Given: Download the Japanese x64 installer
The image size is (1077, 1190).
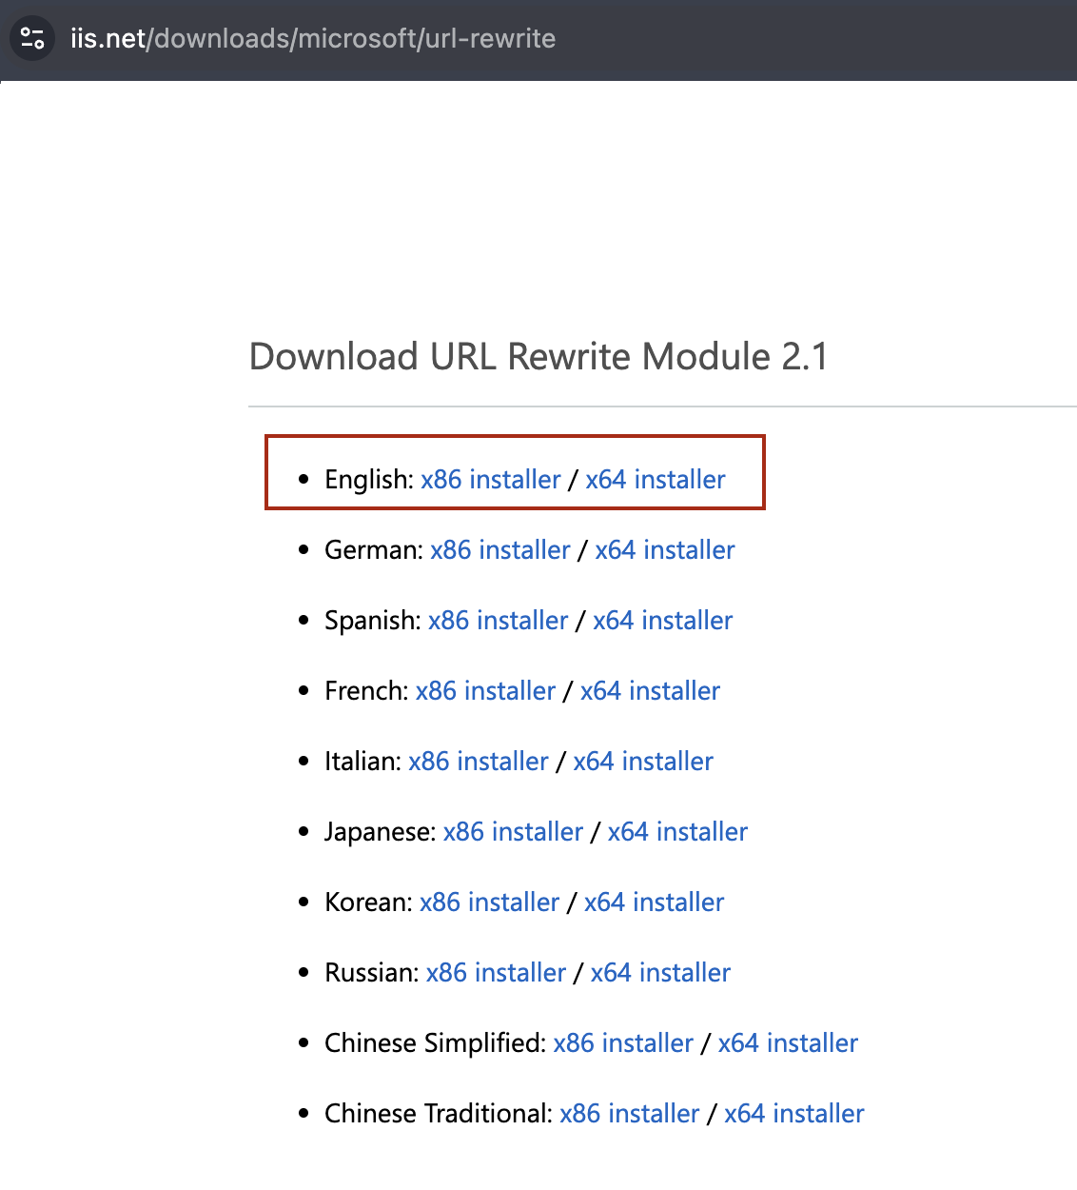Looking at the screenshot, I should [676, 831].
